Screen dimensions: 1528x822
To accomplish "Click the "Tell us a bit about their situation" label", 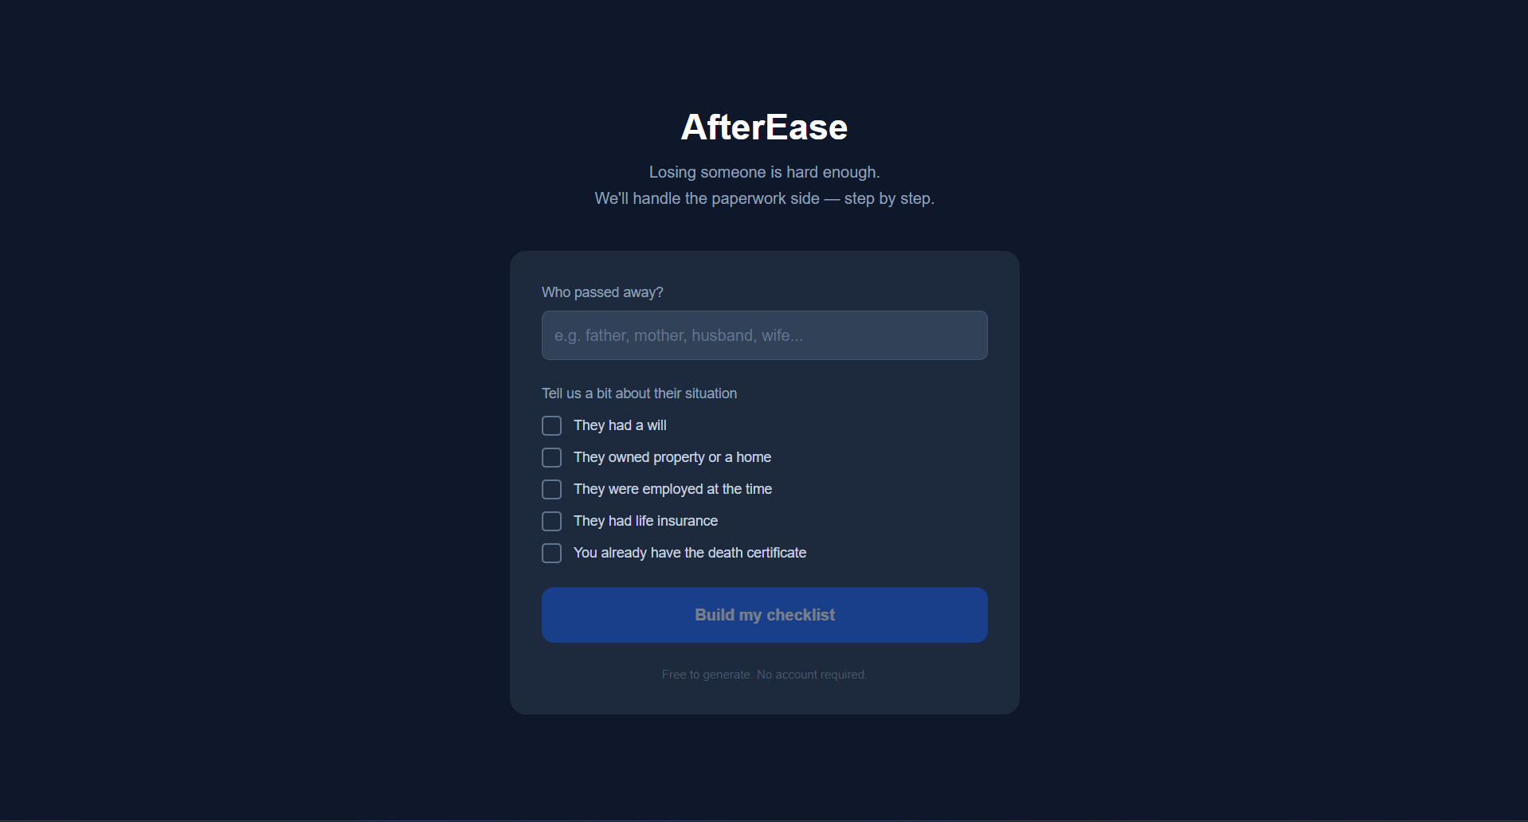I will click(x=639, y=393).
